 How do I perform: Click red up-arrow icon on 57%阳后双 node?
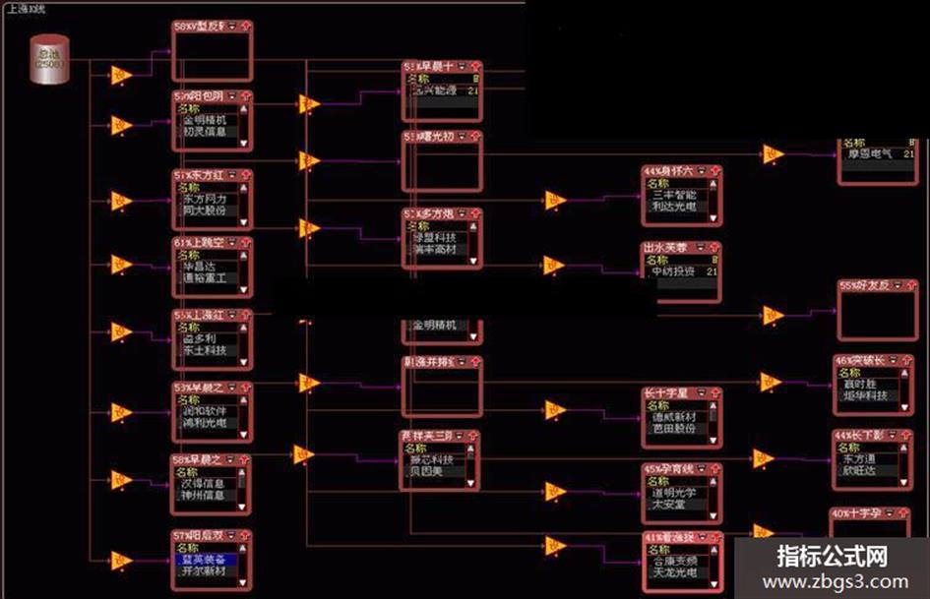click(x=244, y=535)
